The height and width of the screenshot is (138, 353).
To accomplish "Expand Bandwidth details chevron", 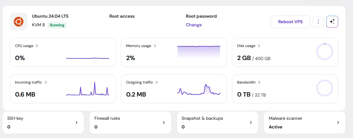I will click(x=259, y=82).
